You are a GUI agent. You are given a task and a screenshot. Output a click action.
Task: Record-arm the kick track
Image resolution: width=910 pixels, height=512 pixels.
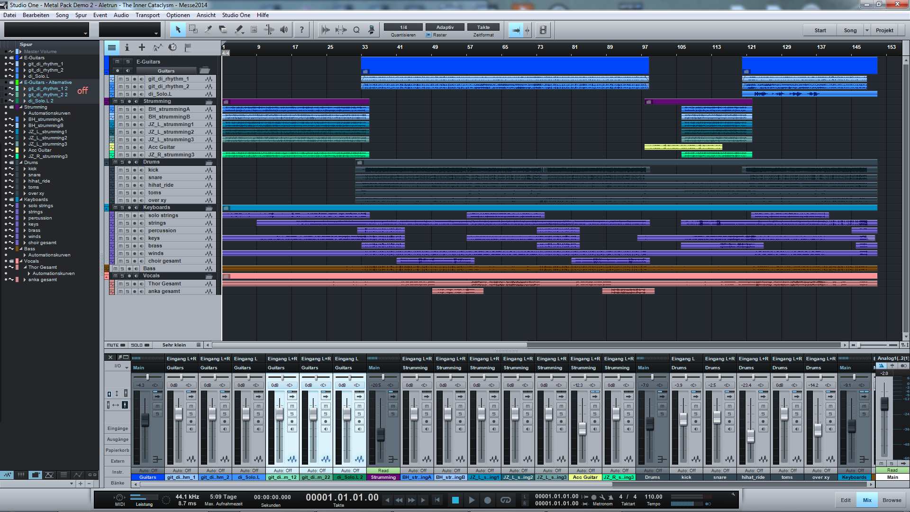134,170
